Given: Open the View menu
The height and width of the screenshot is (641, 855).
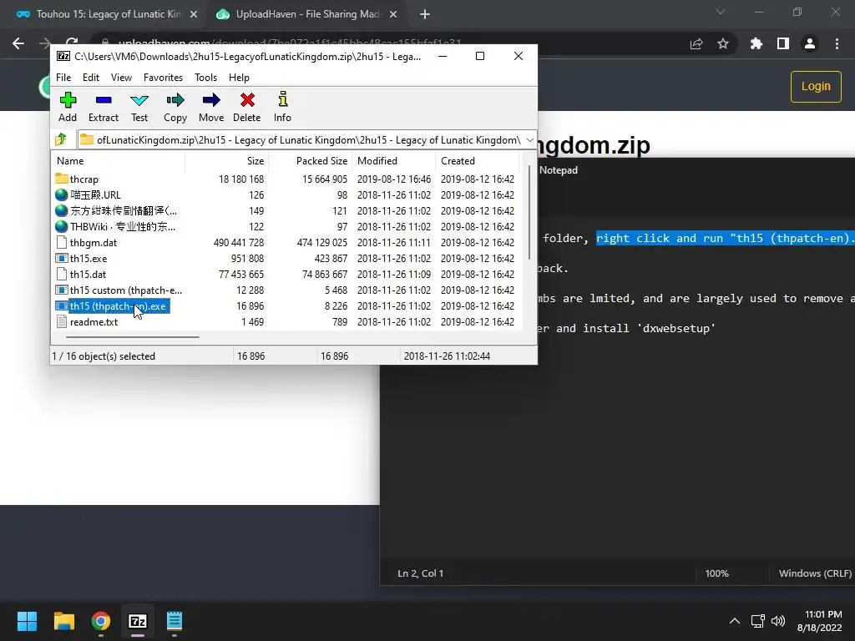Looking at the screenshot, I should click(x=121, y=78).
